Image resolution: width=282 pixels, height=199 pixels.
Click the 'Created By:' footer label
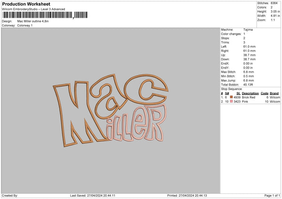[x=10, y=196]
